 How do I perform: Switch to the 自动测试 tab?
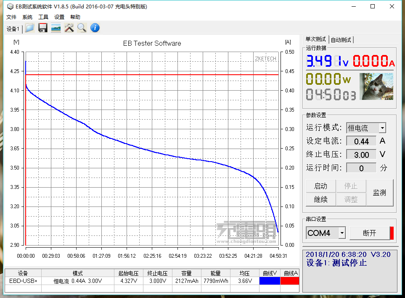click(341, 40)
